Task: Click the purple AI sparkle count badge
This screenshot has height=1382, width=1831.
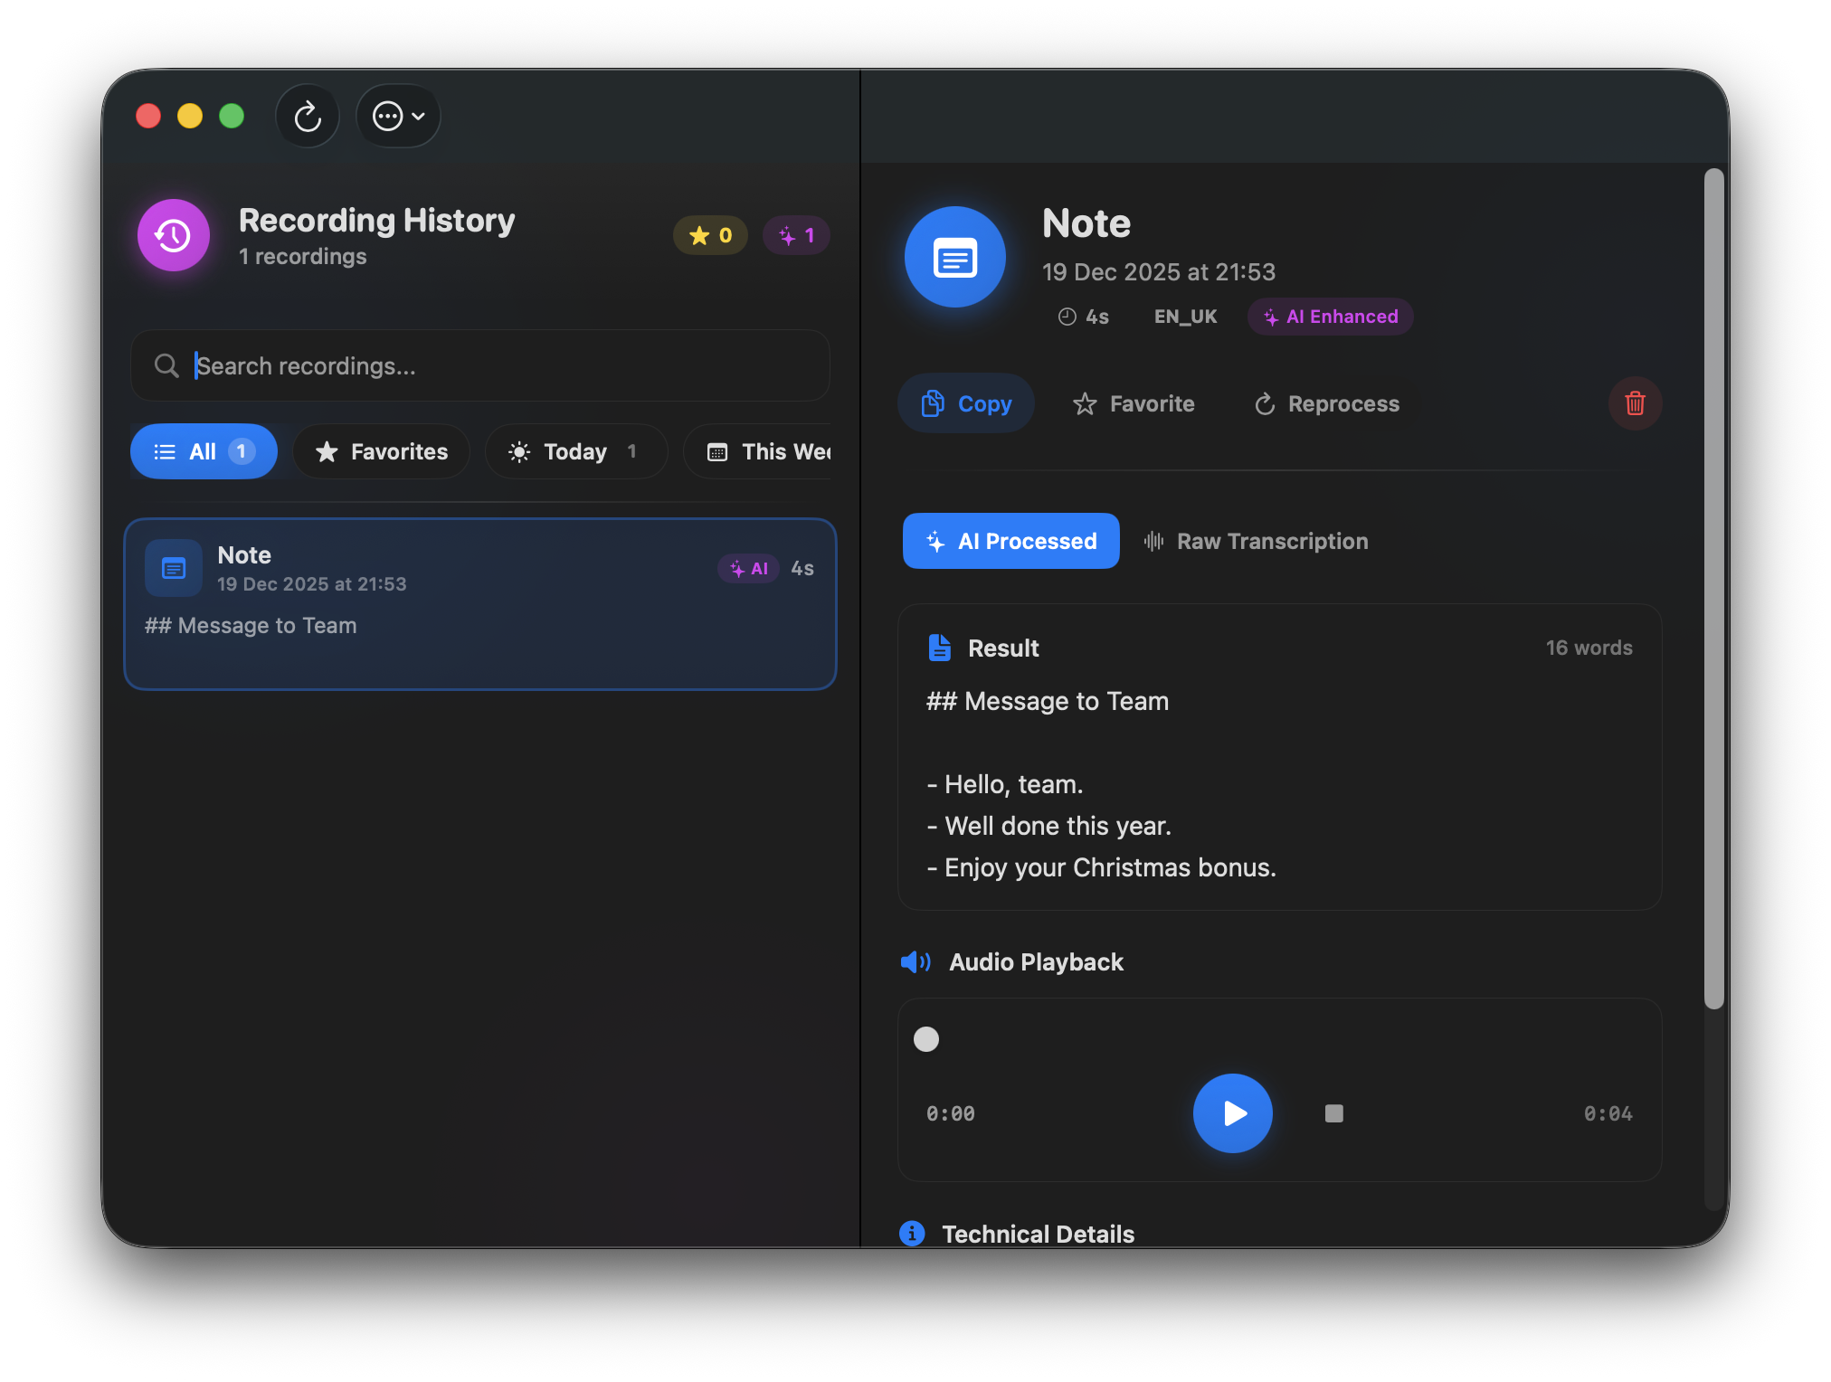Action: pos(796,236)
